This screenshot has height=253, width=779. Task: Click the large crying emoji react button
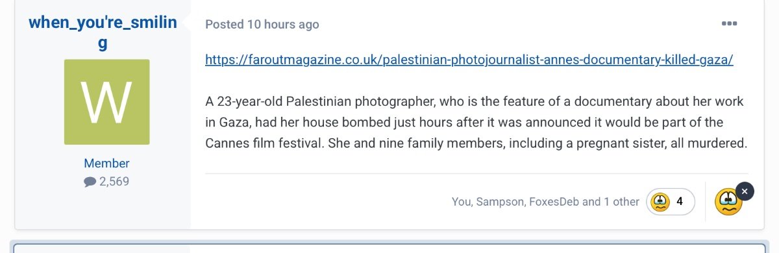(728, 202)
